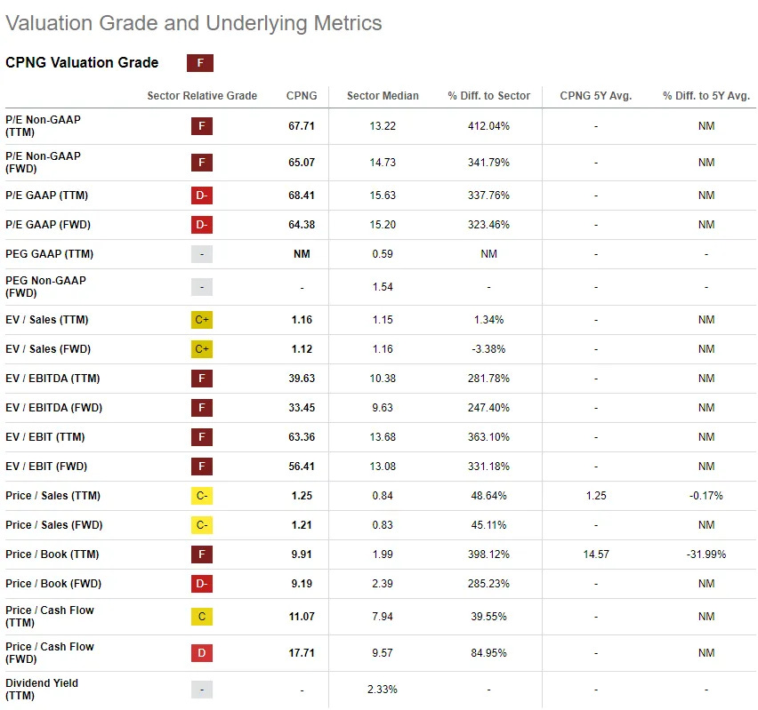The width and height of the screenshot is (758, 710).
Task: Select the P/E Non-GAAP (FWD) metric label
Action: (x=43, y=163)
